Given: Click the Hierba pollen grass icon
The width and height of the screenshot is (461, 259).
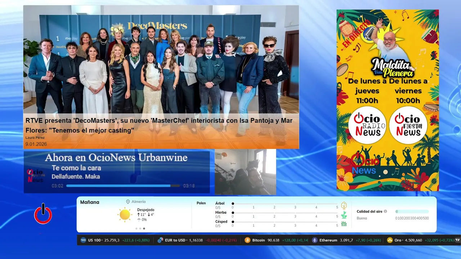Looking at the screenshot, I should tap(344, 215).
